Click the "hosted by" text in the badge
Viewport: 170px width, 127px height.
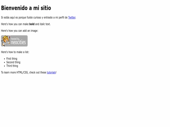coord(15,39)
